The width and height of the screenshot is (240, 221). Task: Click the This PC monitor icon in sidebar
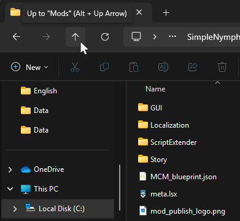coord(26,189)
